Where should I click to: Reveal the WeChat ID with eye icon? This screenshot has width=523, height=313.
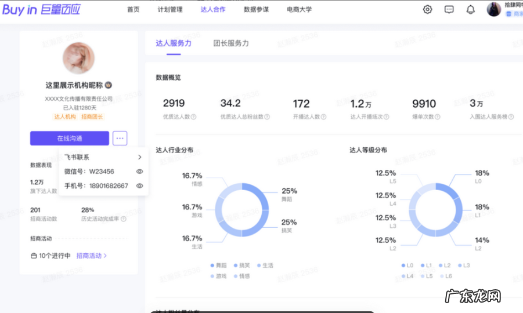pyautogui.click(x=139, y=172)
